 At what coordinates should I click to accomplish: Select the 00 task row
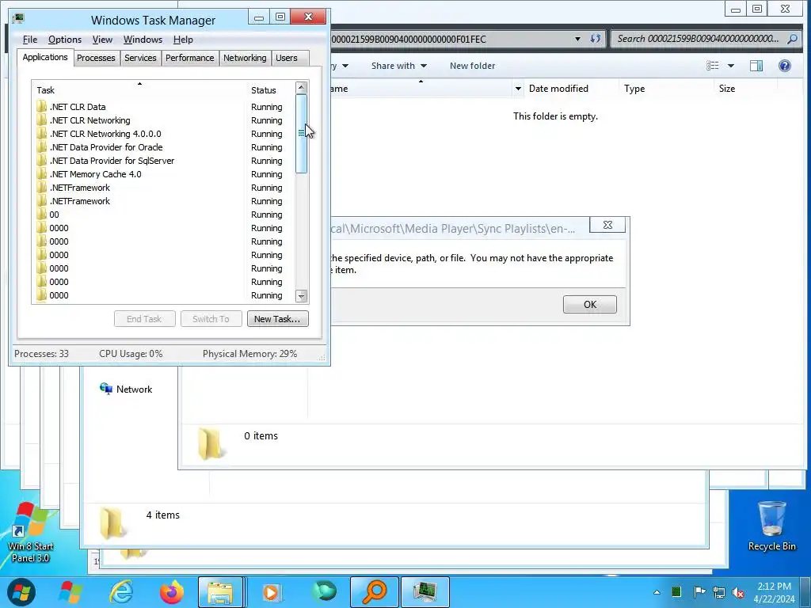click(x=162, y=215)
